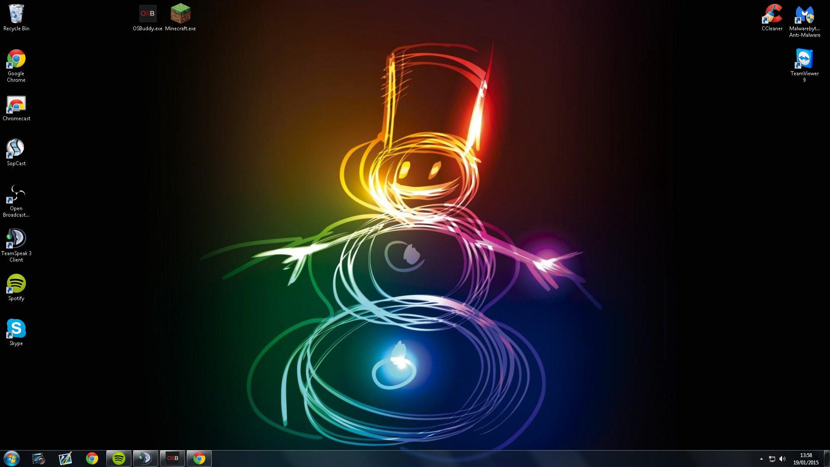Select the Google Chrome desktop shortcut
The height and width of the screenshot is (467, 830).
[x=16, y=60]
